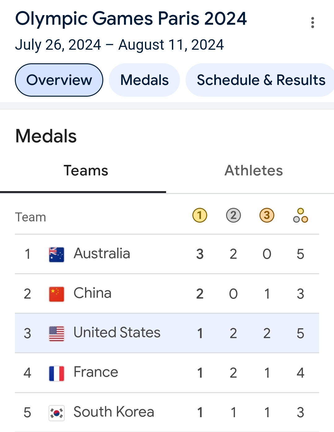Open the South Korea team name
The image size is (334, 432).
[114, 412]
